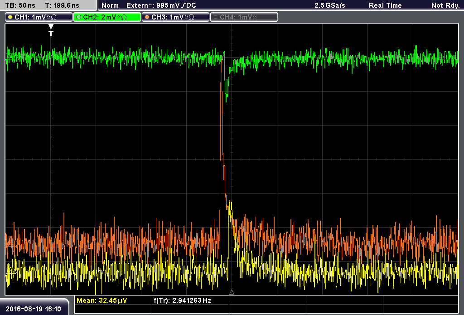The width and height of the screenshot is (464, 315).
Task: Click the CH2 indicator circle
Action: click(x=79, y=17)
